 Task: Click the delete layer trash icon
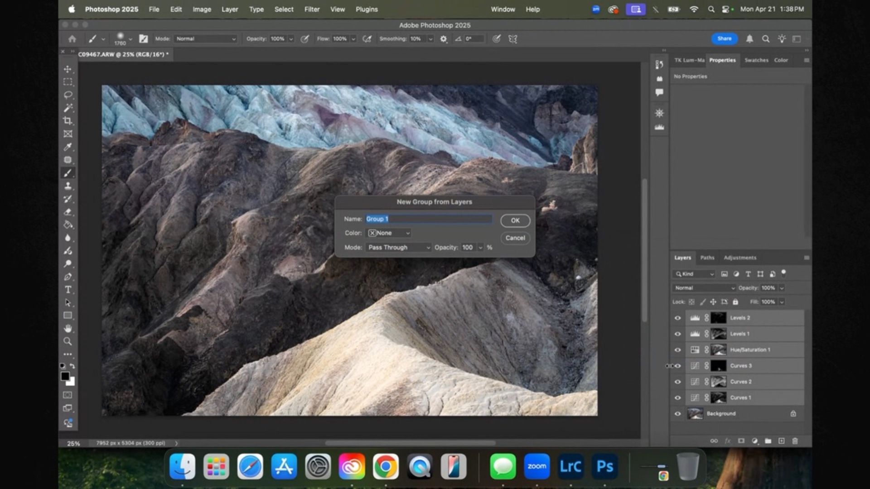pyautogui.click(x=795, y=441)
